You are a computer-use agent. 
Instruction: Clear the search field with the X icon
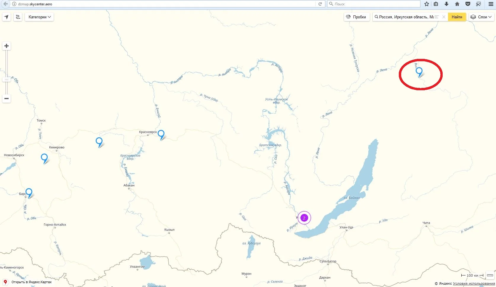click(444, 17)
